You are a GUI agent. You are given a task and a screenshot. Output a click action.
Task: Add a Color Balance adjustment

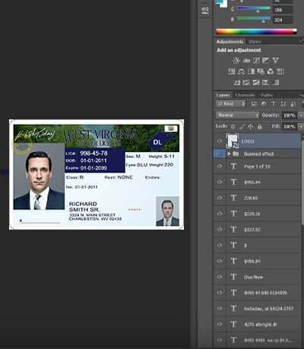[x=242, y=71]
